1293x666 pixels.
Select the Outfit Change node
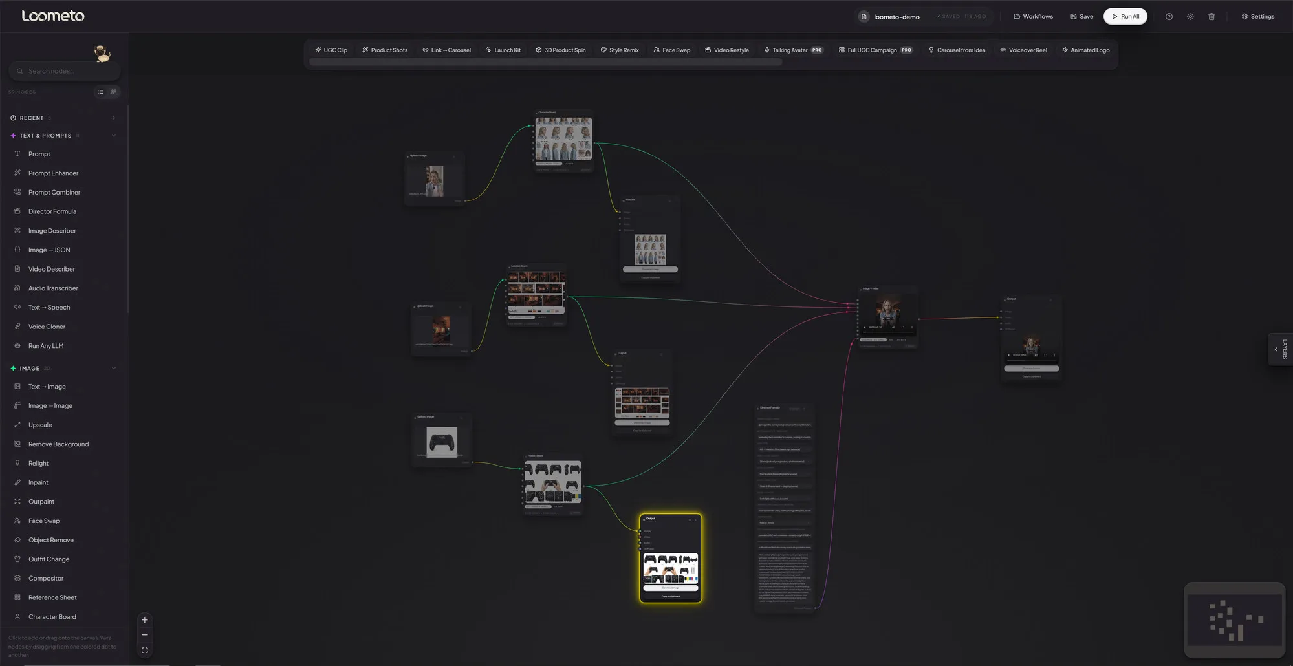(63, 559)
